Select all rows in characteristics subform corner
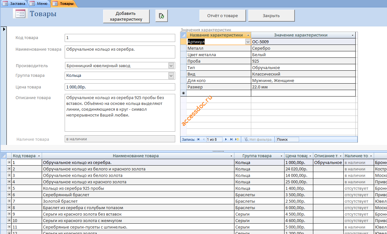 [183, 35]
